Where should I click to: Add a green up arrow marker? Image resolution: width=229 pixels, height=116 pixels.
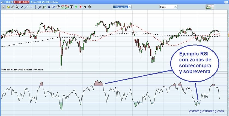click(x=76, y=7)
